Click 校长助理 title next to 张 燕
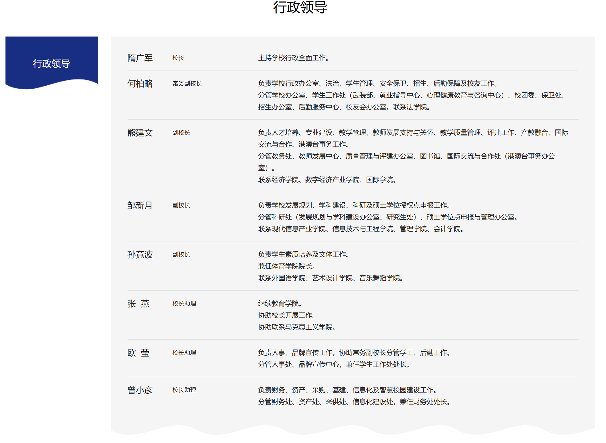 (x=184, y=303)
